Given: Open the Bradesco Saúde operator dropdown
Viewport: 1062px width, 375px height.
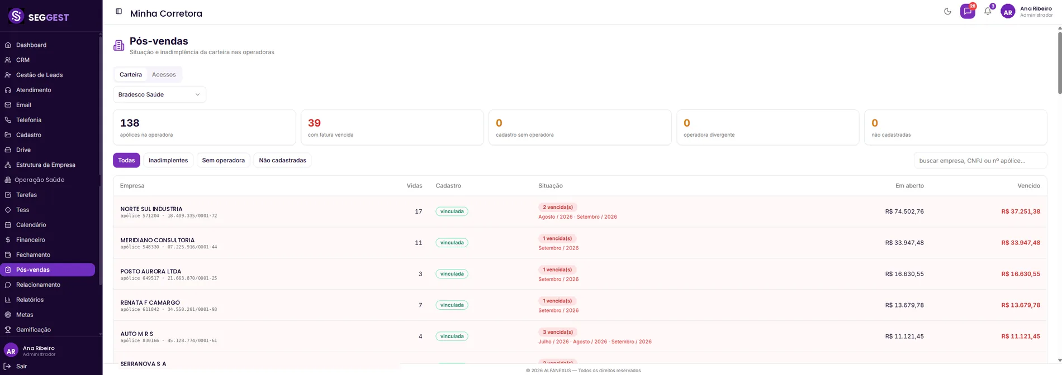Looking at the screenshot, I should pos(159,94).
